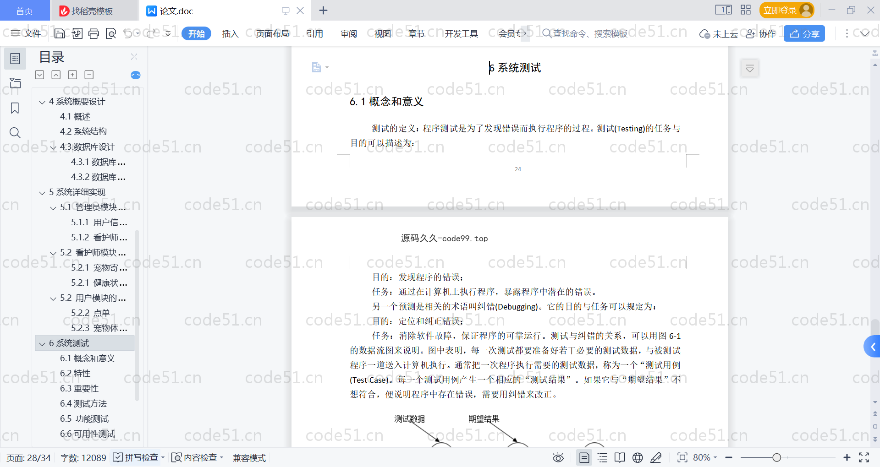Click the expand-all outline icon
The image size is (880, 467).
[x=40, y=75]
